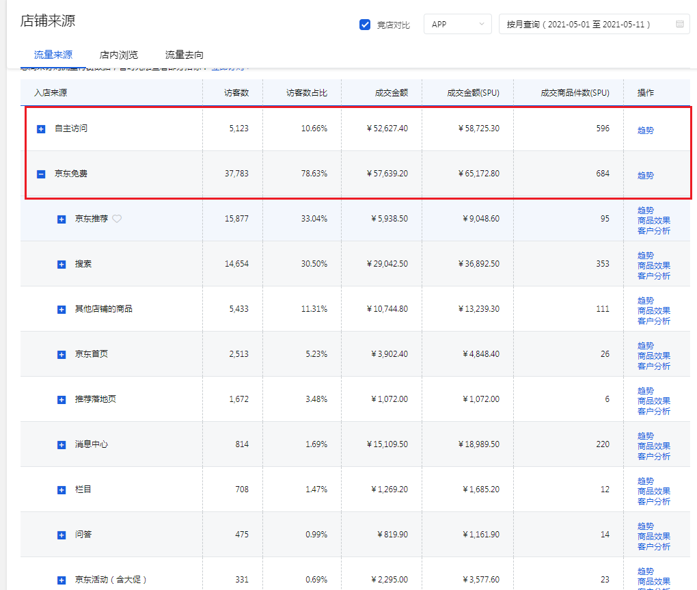Open 趋势 for 其他店铺的商品 row

pyautogui.click(x=646, y=301)
